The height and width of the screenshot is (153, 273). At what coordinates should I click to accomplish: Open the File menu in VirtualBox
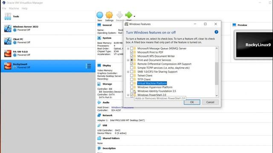4,8
